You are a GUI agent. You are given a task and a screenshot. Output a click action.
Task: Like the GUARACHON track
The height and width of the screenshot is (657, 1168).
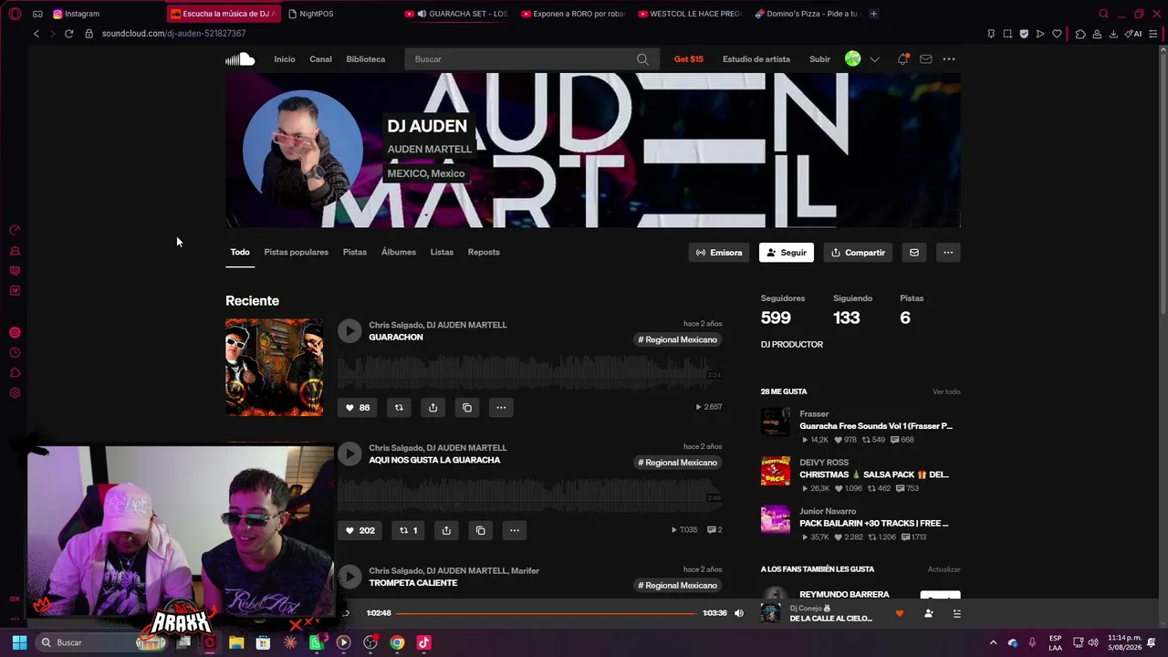pyautogui.click(x=357, y=407)
